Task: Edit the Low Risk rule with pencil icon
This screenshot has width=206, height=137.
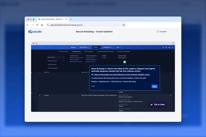Action: coord(170,95)
